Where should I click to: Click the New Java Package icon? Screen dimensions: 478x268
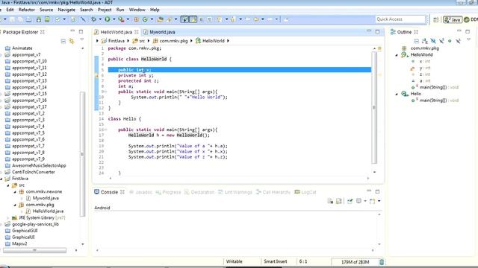coord(136,19)
